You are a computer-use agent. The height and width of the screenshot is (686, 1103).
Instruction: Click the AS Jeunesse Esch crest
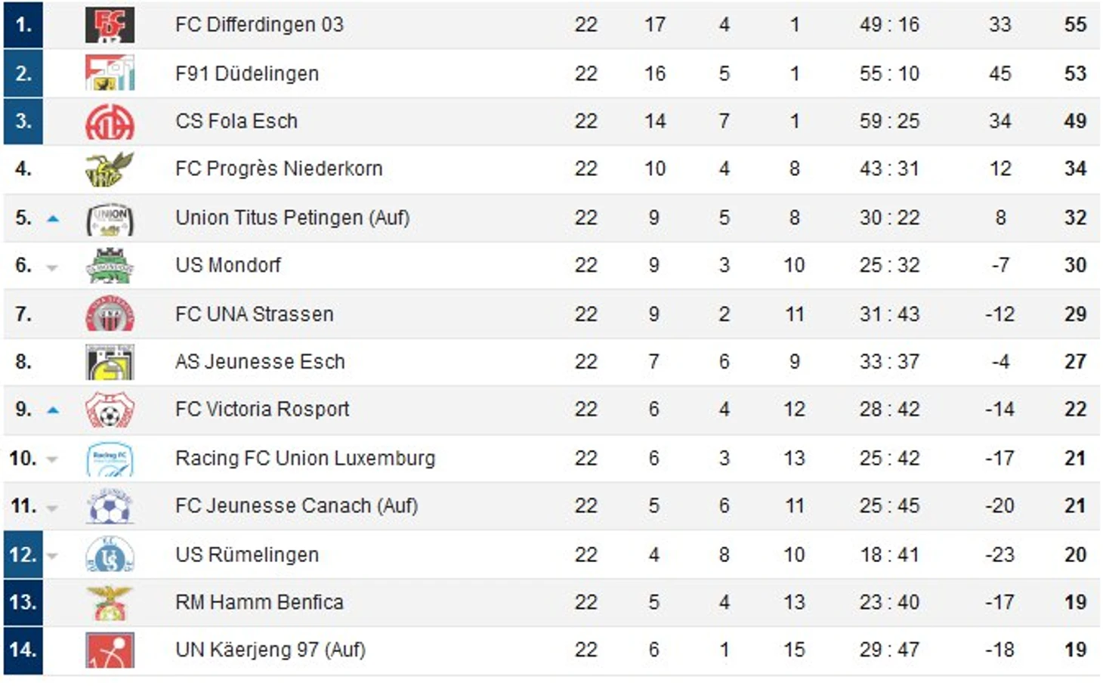(110, 362)
